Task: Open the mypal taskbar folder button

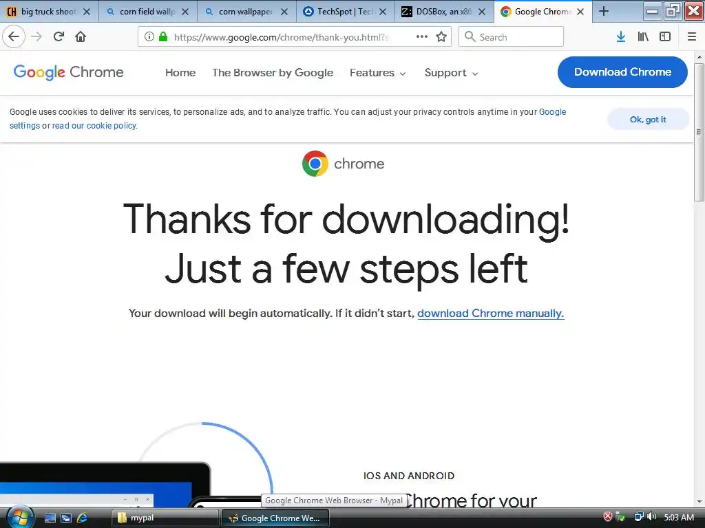Action: click(x=165, y=518)
